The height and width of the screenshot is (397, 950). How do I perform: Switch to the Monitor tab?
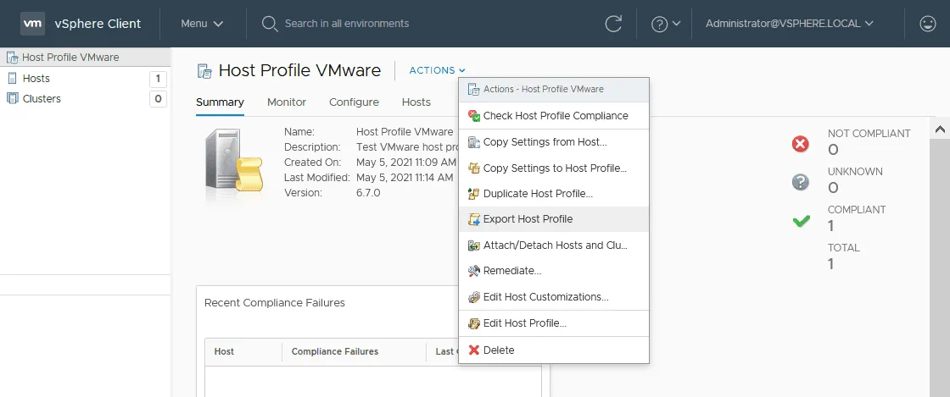287,102
